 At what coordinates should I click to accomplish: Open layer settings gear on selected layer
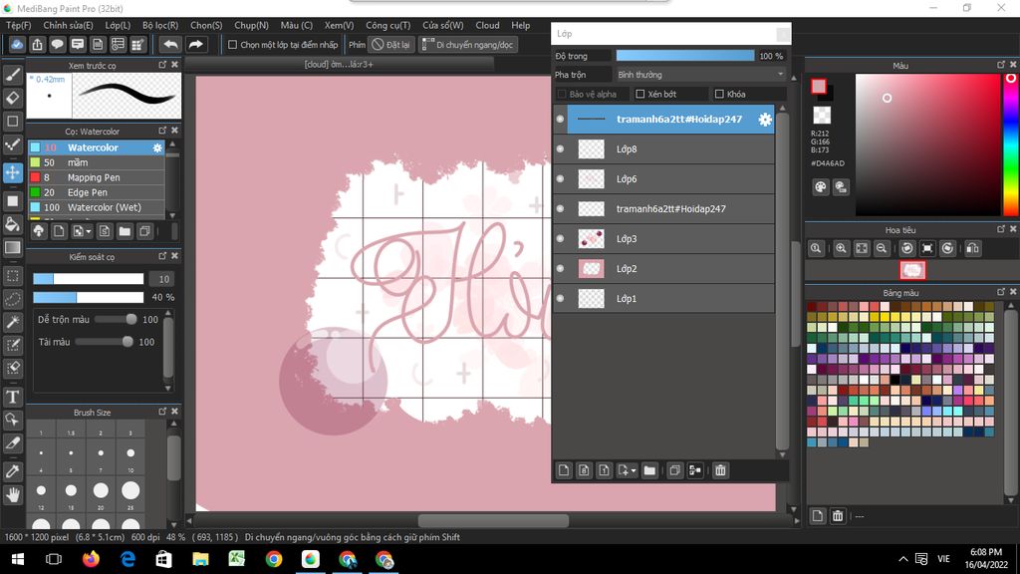click(x=765, y=120)
